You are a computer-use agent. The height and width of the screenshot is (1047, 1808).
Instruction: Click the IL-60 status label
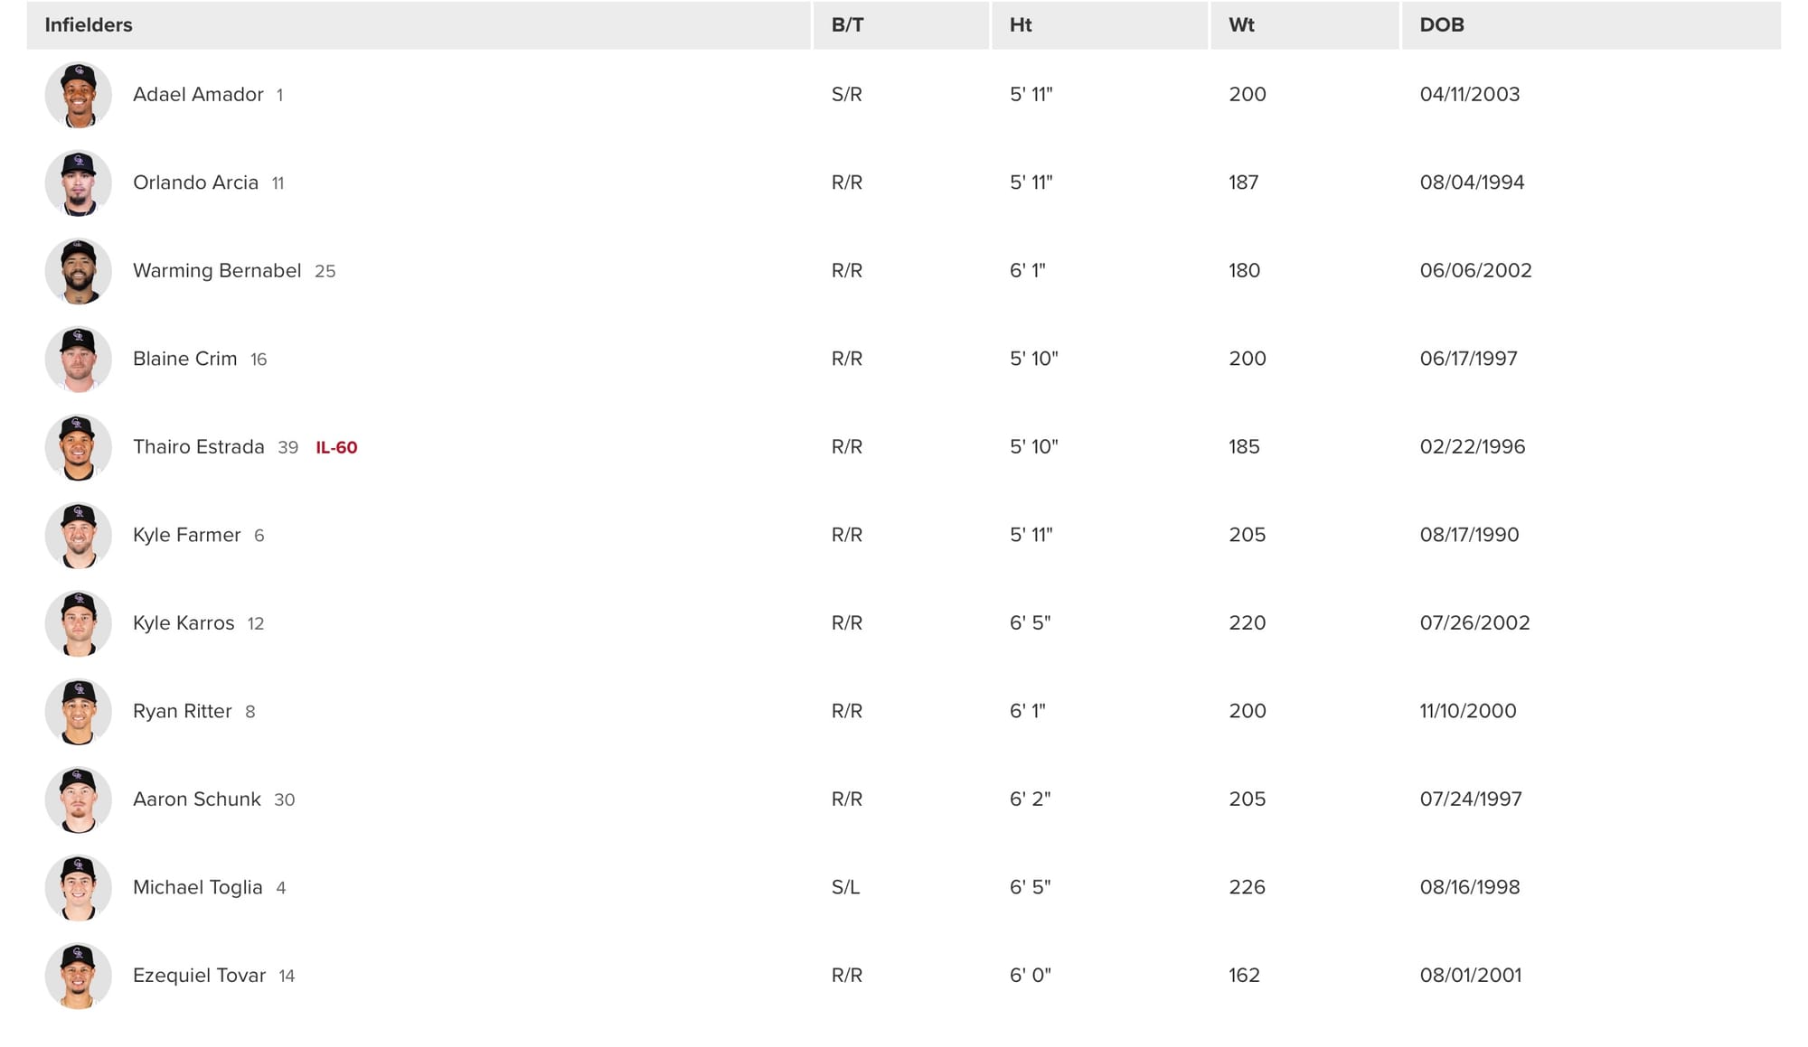[x=336, y=448]
